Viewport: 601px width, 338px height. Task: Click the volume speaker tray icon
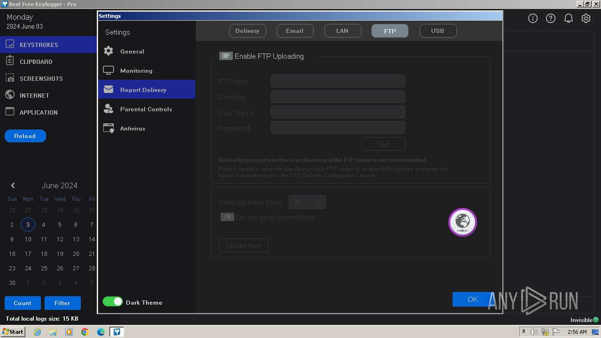point(534,332)
